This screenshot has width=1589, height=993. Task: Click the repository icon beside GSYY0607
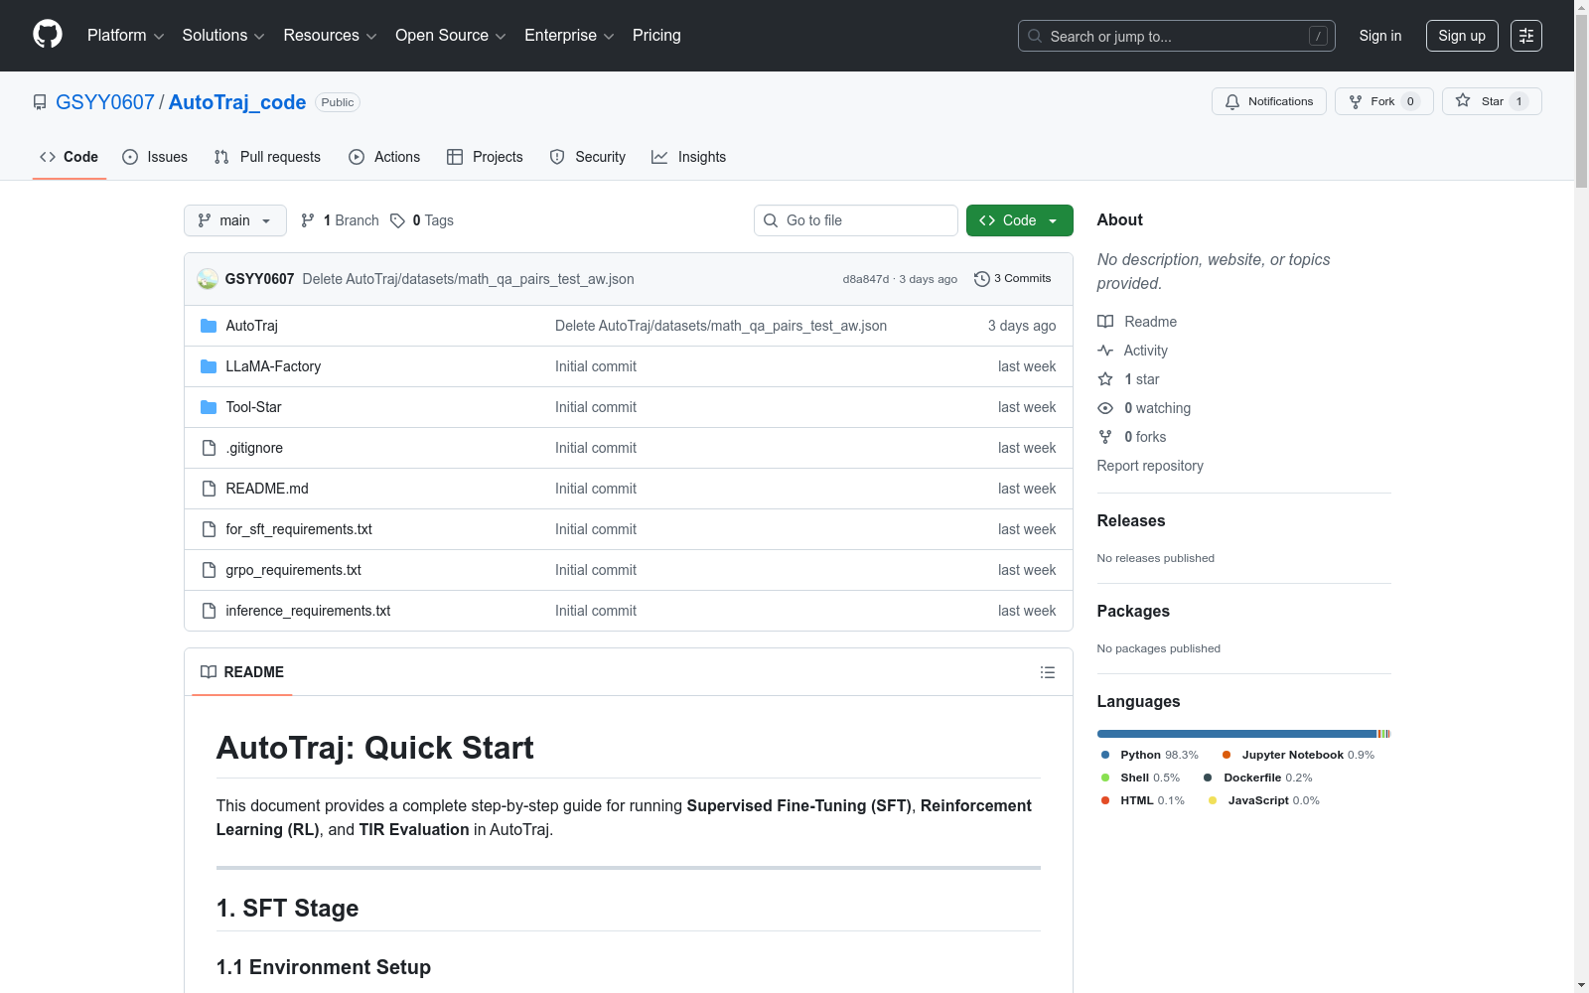40,102
